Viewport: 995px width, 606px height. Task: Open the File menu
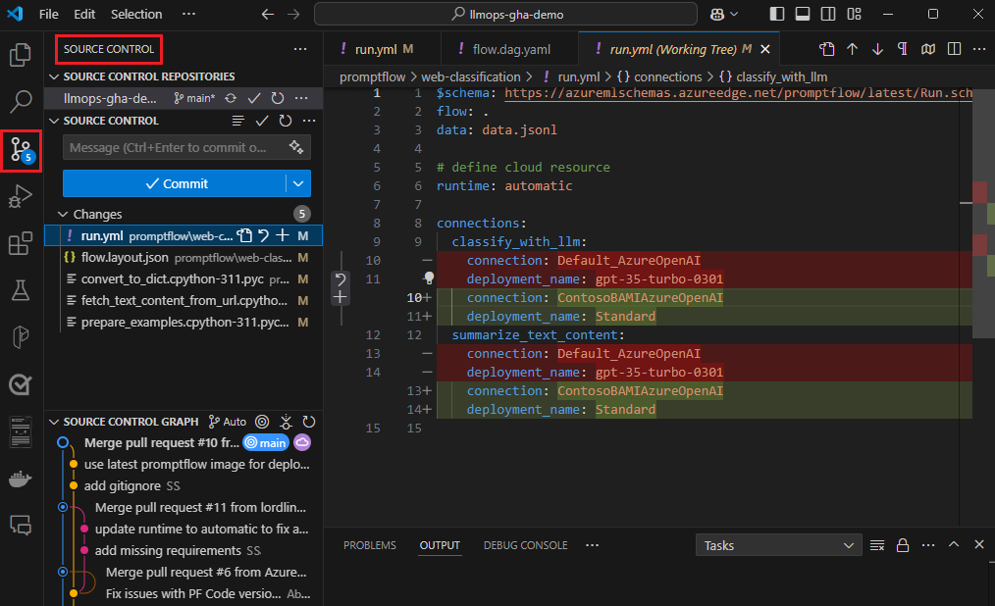click(x=48, y=15)
